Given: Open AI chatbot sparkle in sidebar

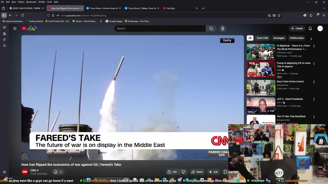Looking at the screenshot, I should coord(4,27).
